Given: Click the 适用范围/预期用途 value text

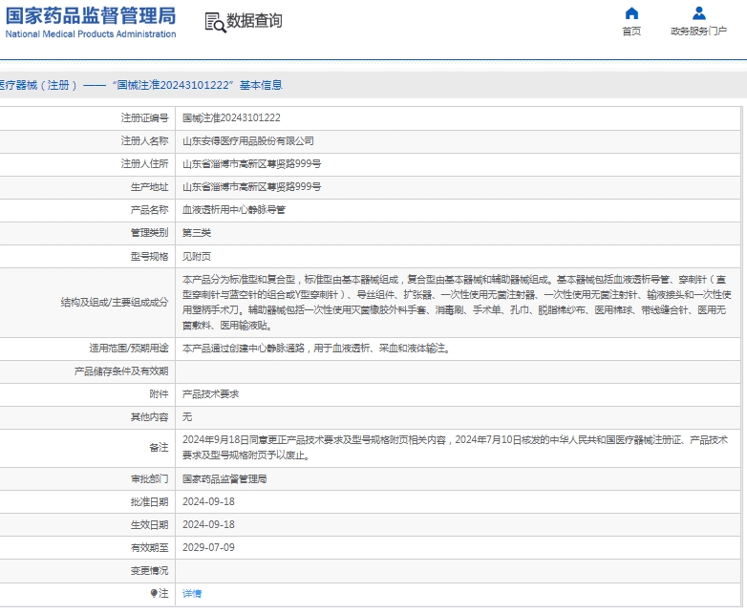Looking at the screenshot, I should coord(316,349).
